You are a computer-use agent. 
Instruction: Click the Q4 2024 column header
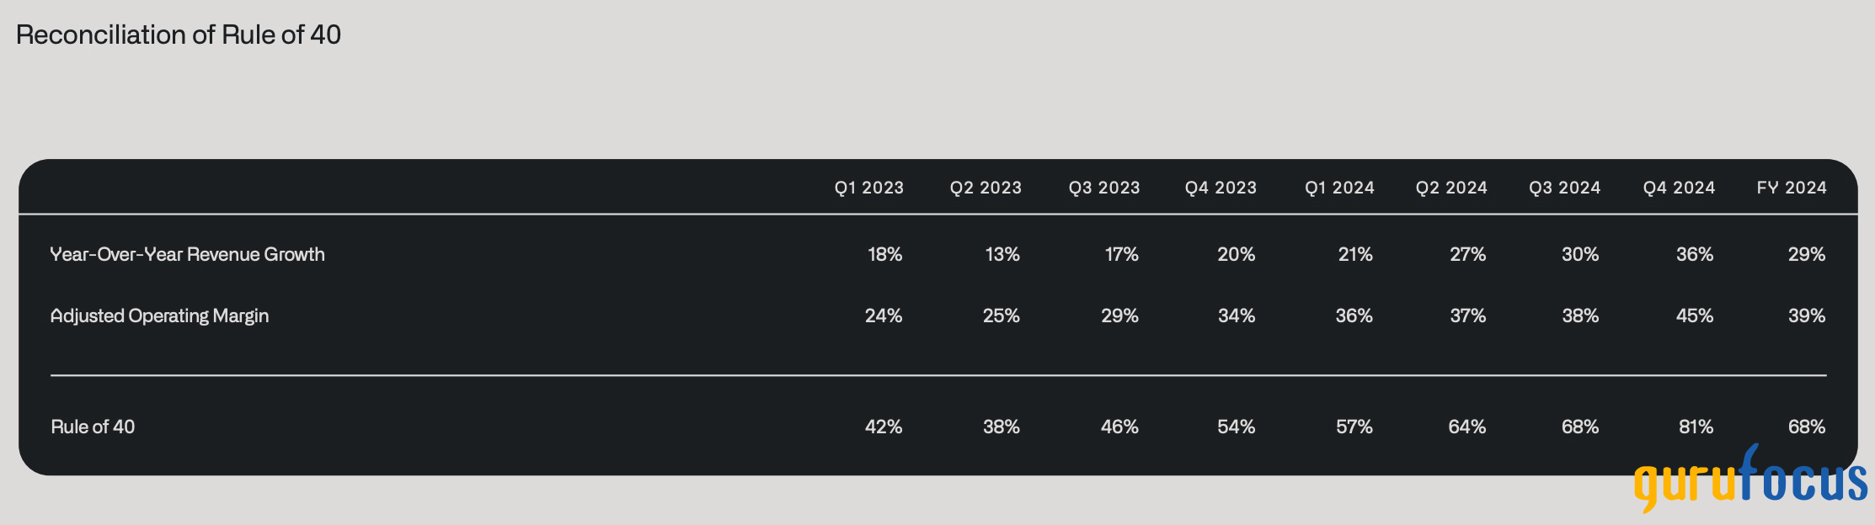[x=1679, y=188]
